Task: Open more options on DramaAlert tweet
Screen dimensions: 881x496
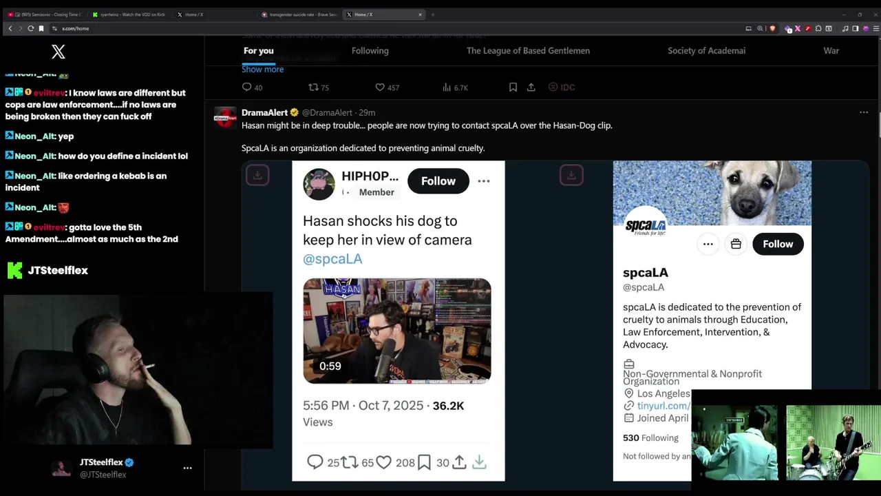Action: pos(864,112)
